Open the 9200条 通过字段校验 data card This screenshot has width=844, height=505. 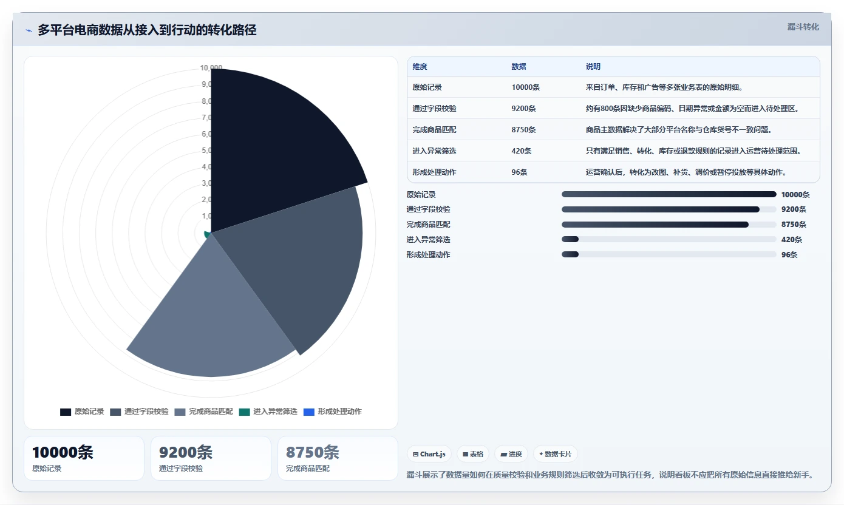point(211,458)
